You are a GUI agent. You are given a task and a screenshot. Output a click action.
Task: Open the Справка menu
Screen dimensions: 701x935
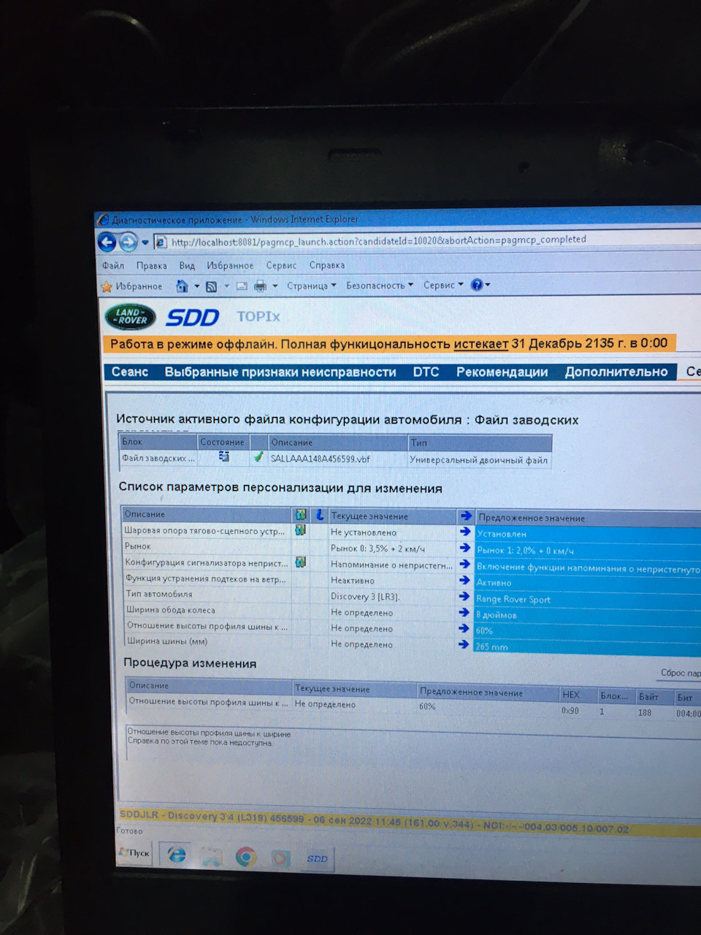pyautogui.click(x=326, y=265)
